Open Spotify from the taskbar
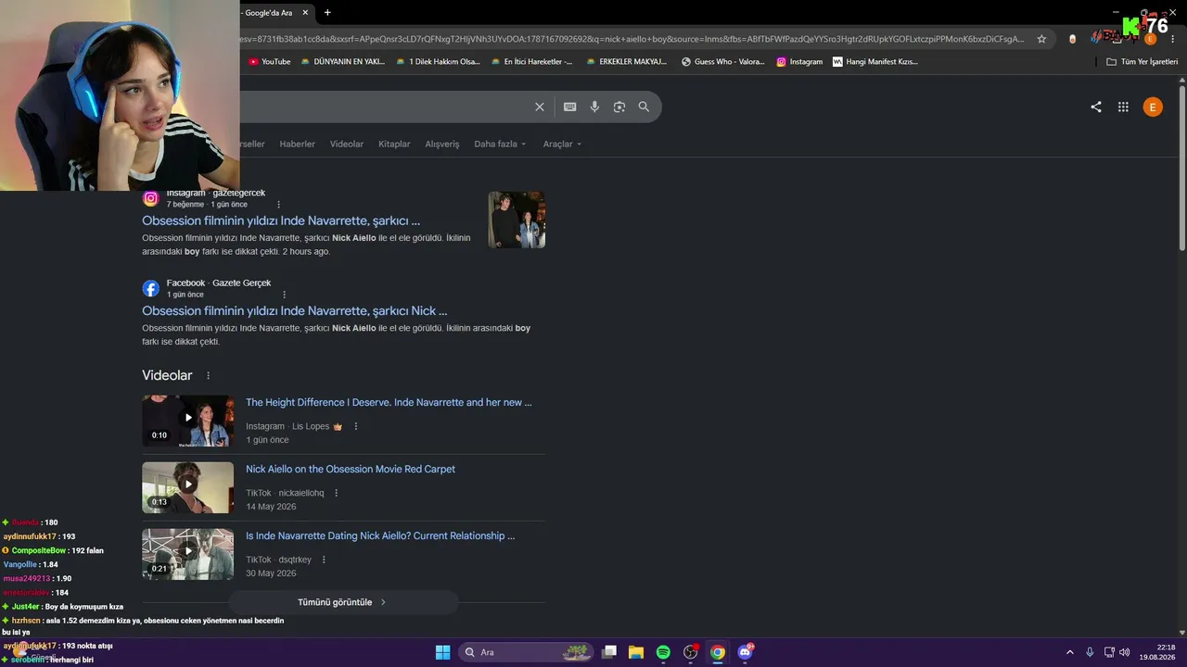 click(663, 652)
